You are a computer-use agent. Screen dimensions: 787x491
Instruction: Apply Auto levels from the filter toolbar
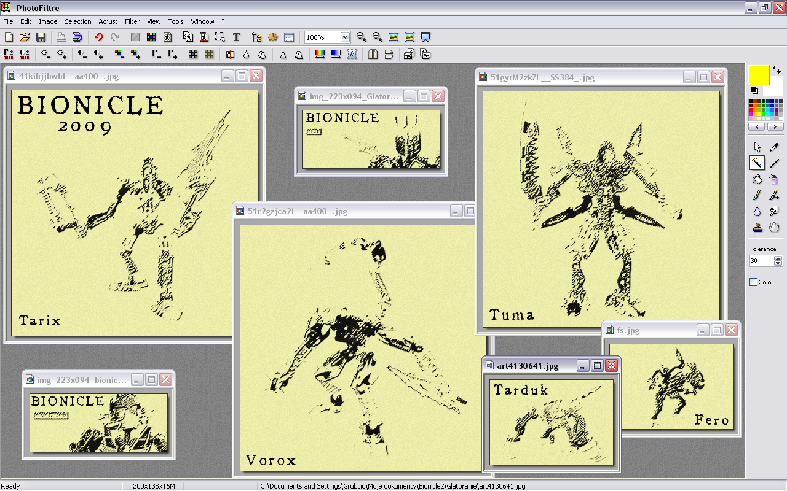(x=9, y=55)
